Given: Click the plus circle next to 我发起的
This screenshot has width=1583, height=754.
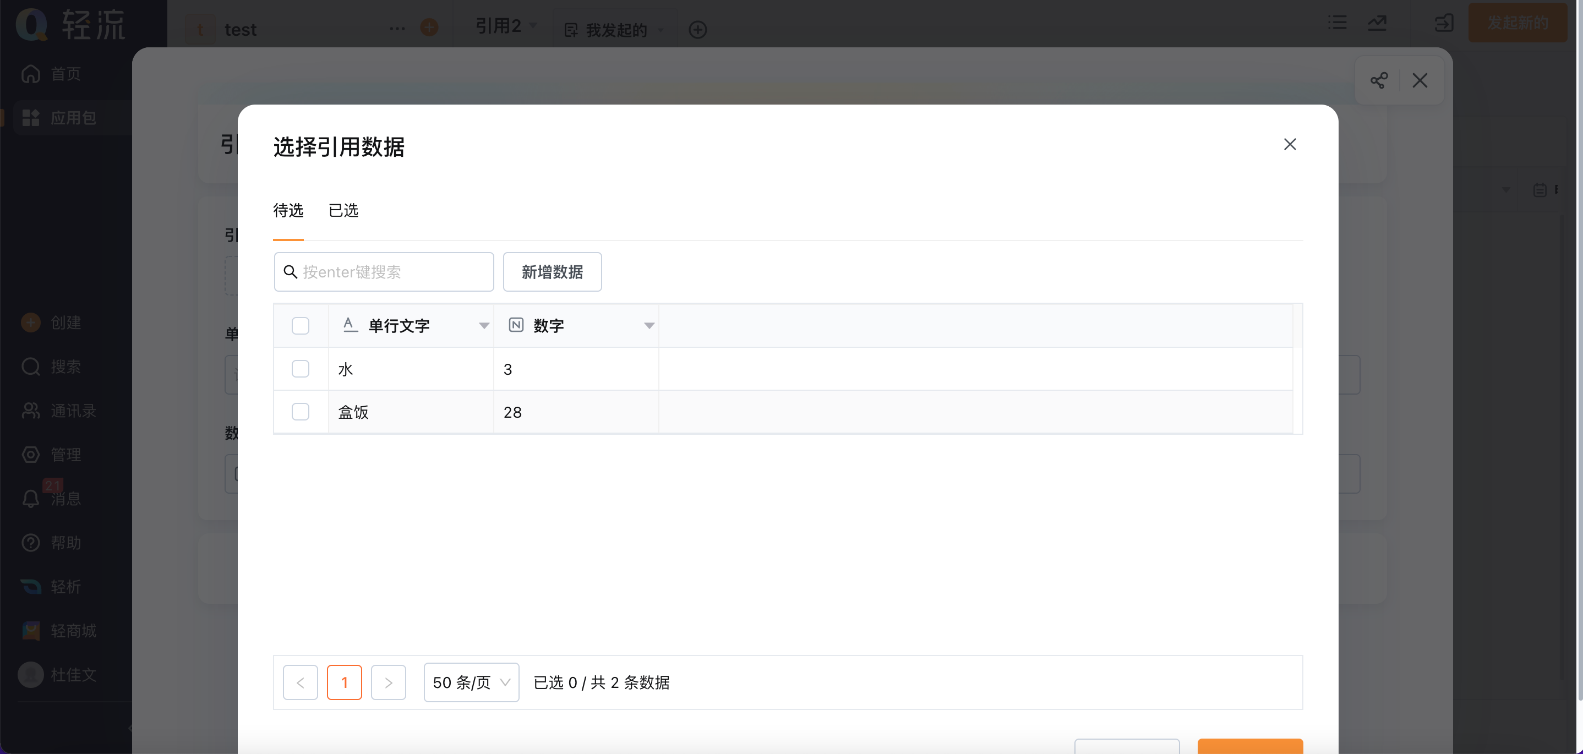Looking at the screenshot, I should (697, 30).
